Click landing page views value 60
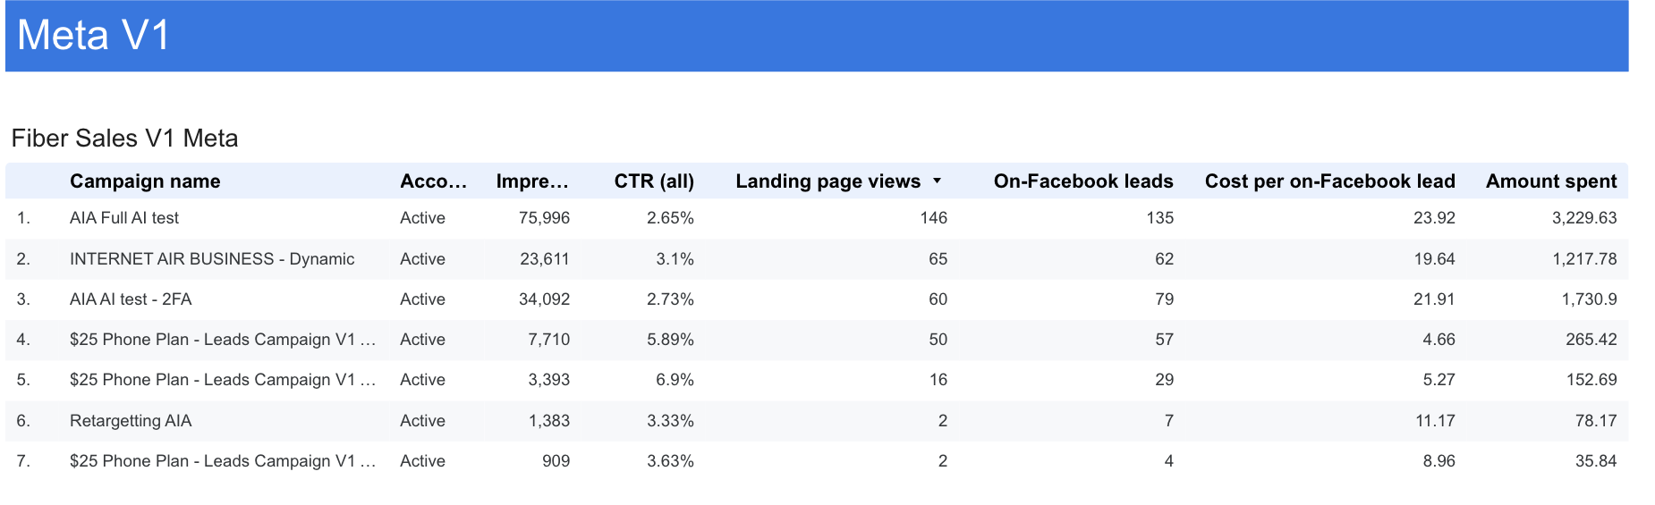 coord(938,299)
